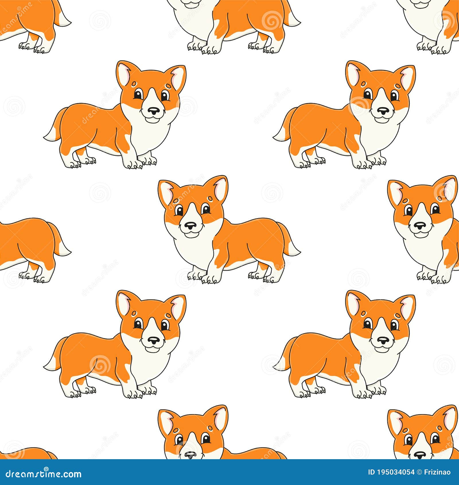Click the dreamstime.com text link

point(43,474)
